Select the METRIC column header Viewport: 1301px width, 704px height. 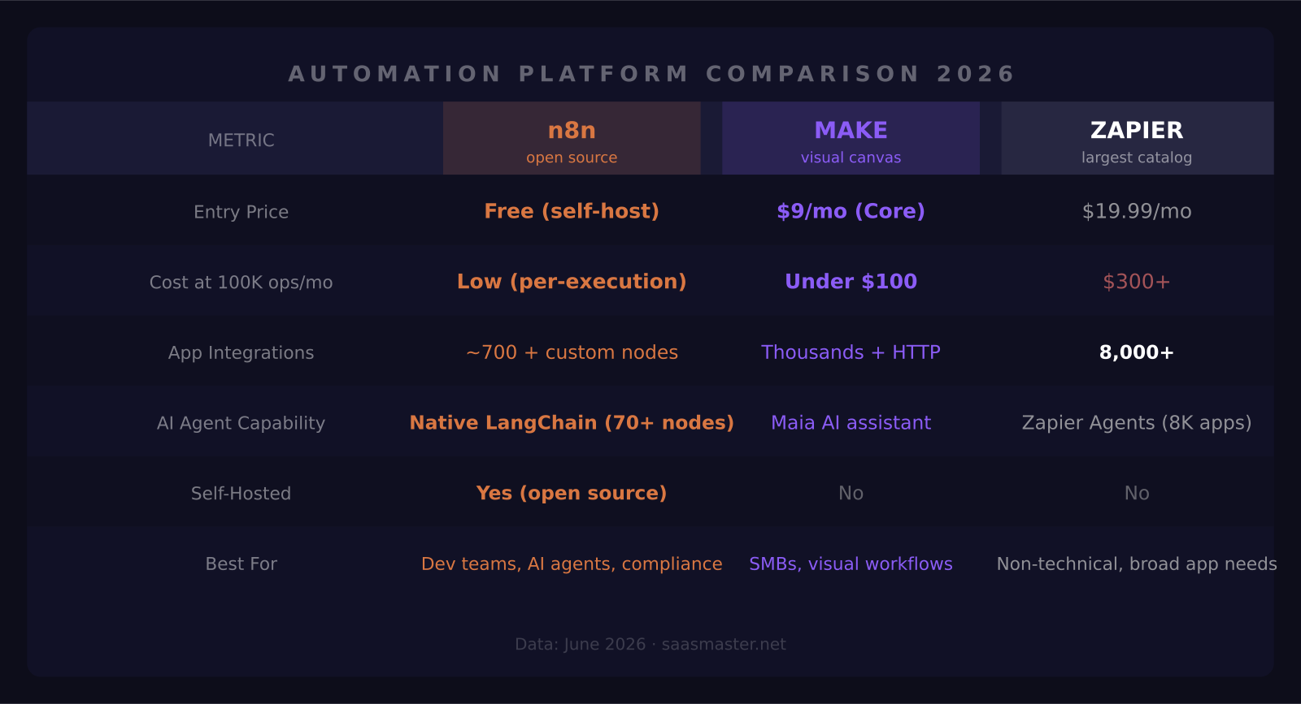click(241, 140)
